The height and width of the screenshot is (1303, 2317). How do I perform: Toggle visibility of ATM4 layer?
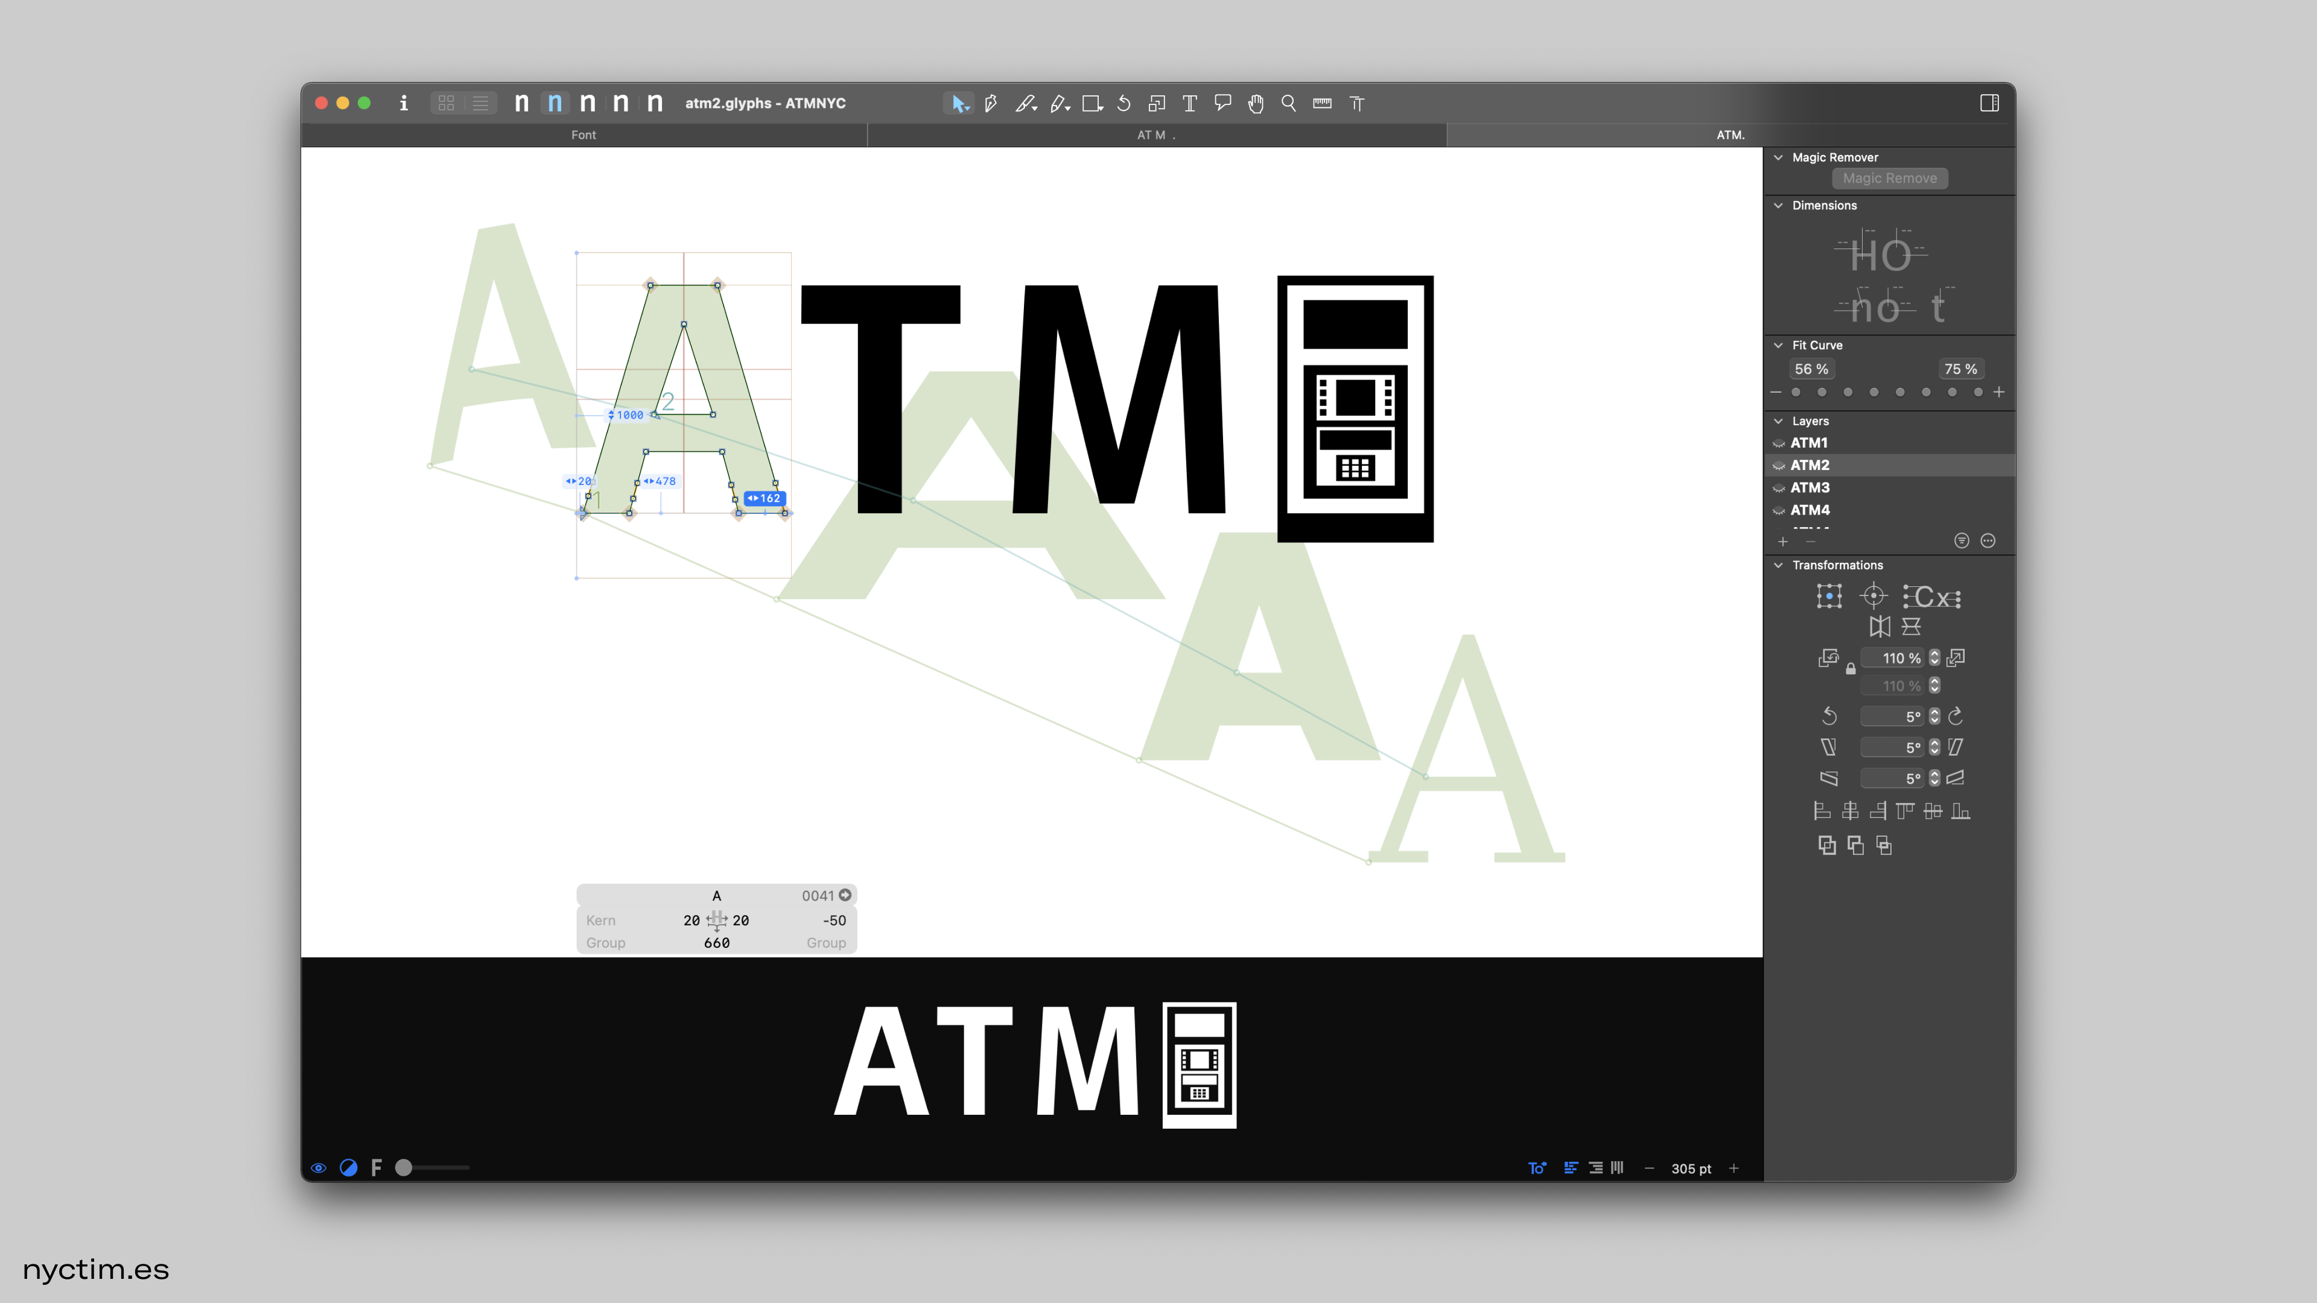pyautogui.click(x=1778, y=511)
